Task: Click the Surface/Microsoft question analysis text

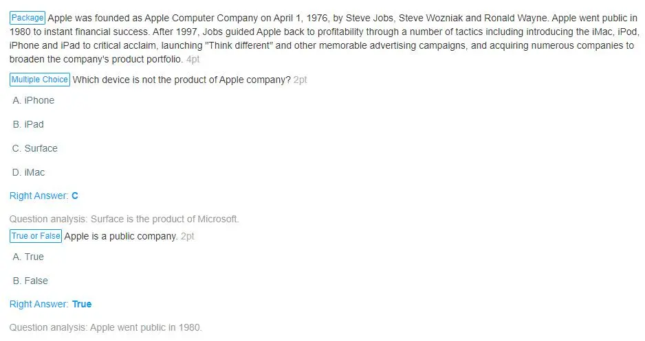Action: (124, 220)
